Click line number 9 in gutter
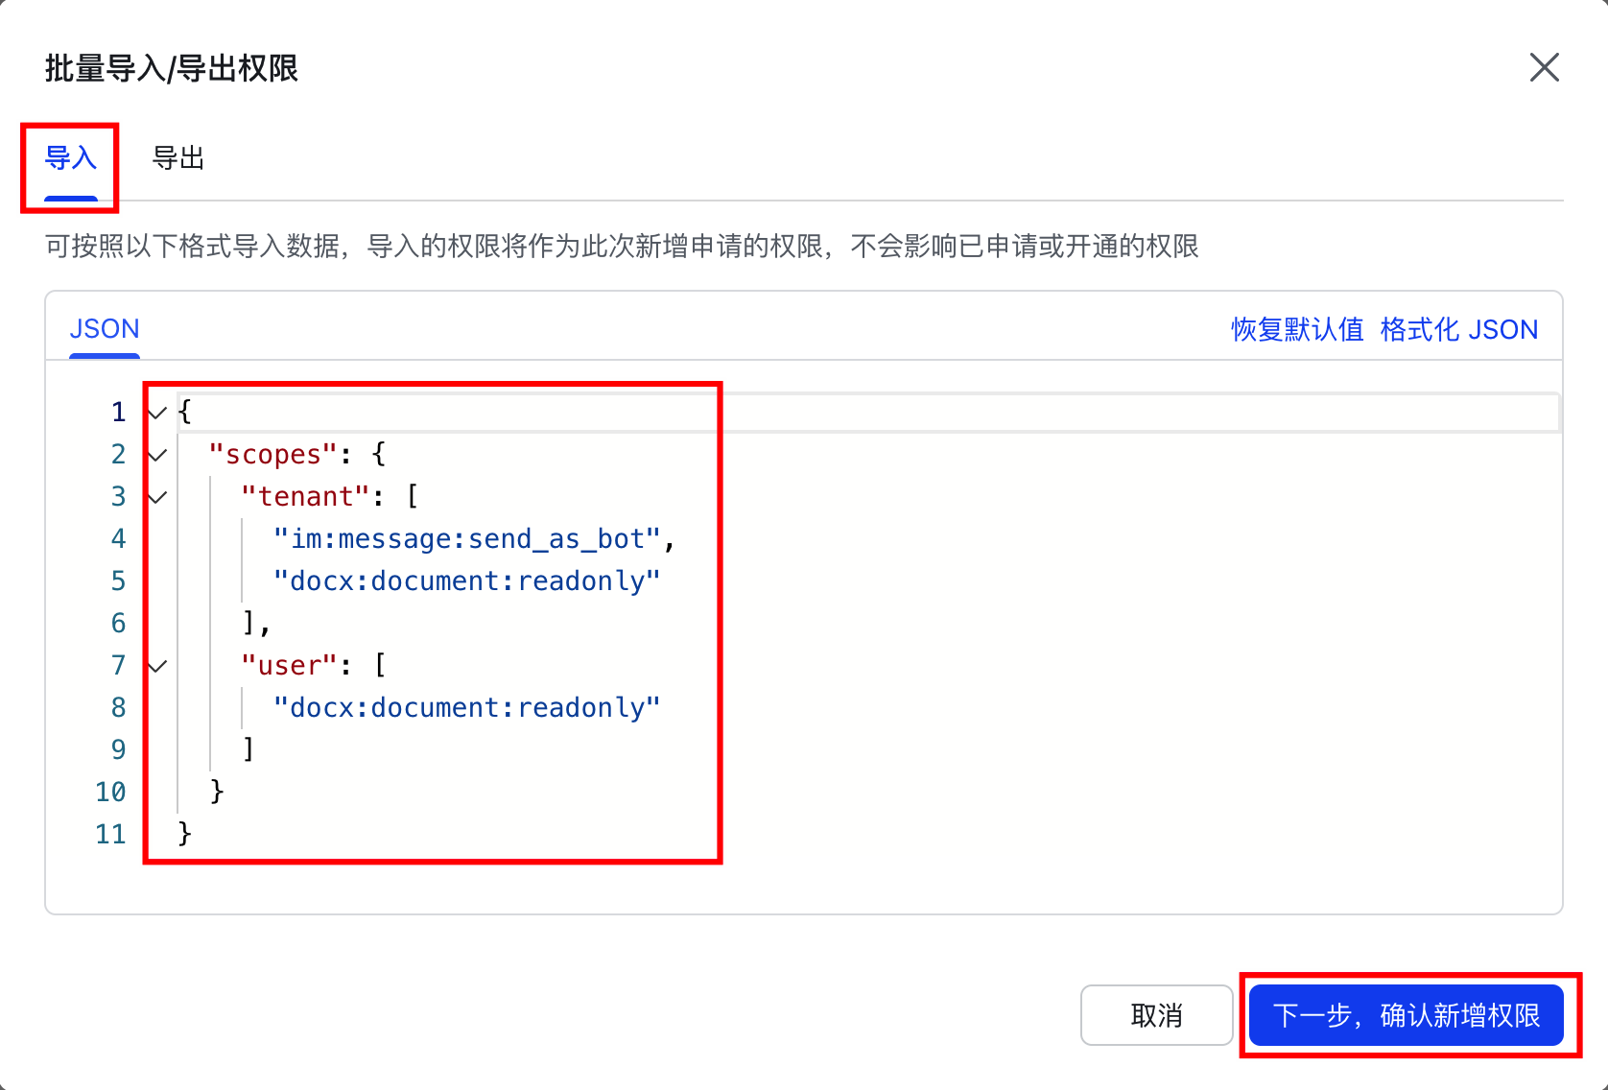The width and height of the screenshot is (1608, 1090). tap(118, 749)
